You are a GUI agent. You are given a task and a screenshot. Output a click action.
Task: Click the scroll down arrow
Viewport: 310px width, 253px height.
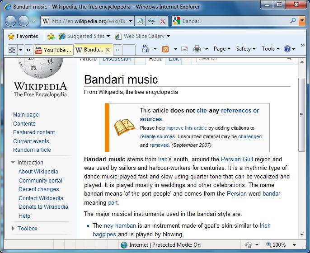[302, 235]
